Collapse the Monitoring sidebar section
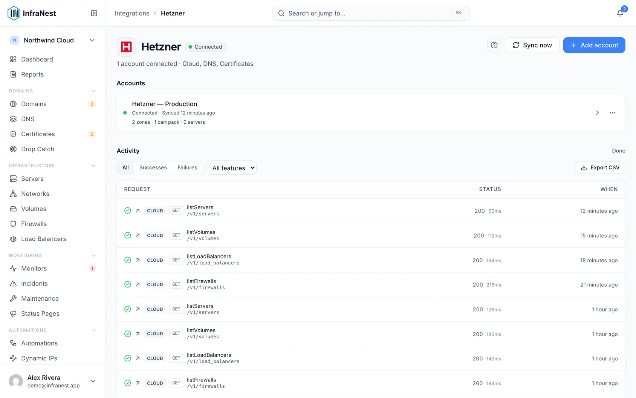The width and height of the screenshot is (636, 398). [93, 255]
